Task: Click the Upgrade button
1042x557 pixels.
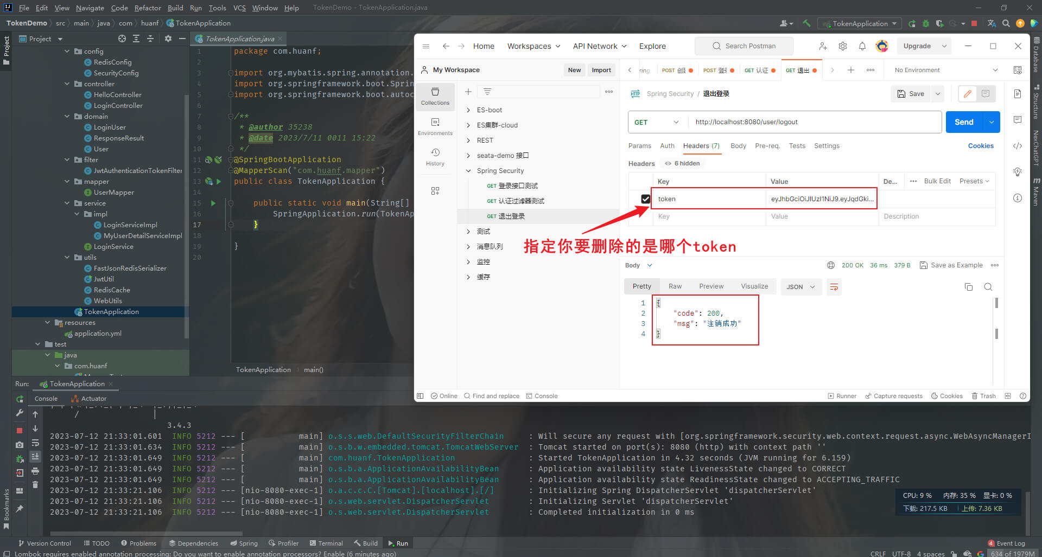Action: (917, 46)
